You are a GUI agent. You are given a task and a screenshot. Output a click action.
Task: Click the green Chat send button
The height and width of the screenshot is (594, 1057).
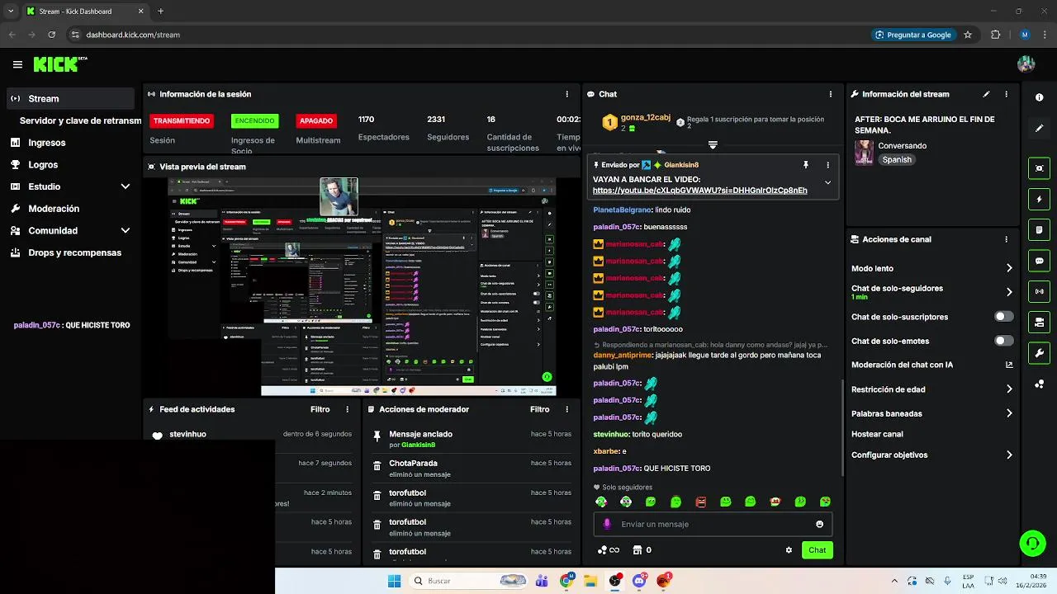(x=817, y=550)
